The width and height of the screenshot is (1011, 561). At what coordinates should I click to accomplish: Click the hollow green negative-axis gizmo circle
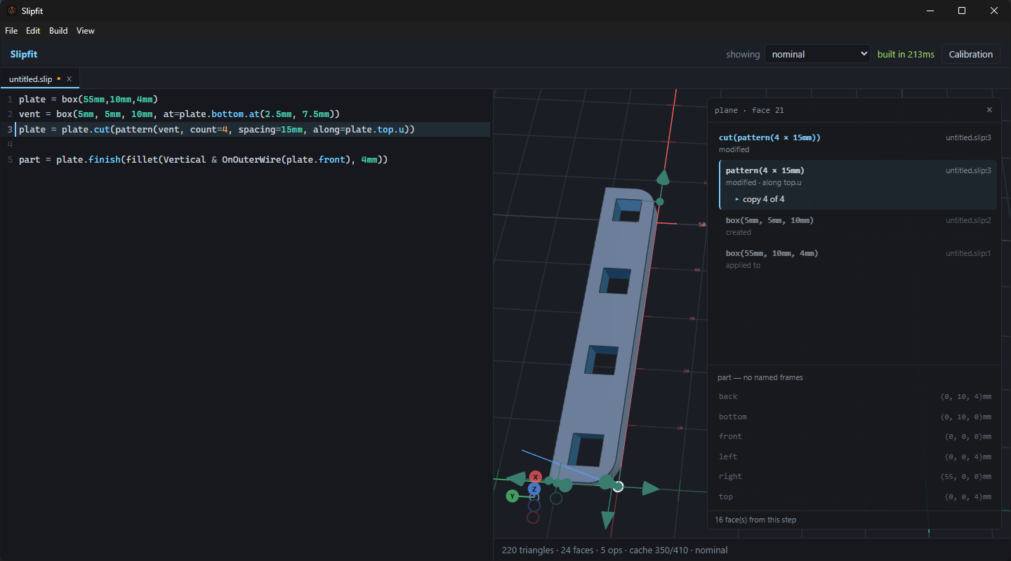[x=556, y=499]
